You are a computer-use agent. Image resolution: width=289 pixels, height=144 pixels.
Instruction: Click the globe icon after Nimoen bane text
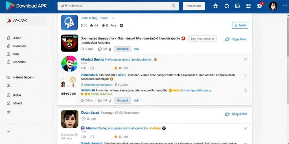(164, 128)
